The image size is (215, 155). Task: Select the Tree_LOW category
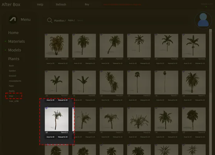(x=14, y=101)
